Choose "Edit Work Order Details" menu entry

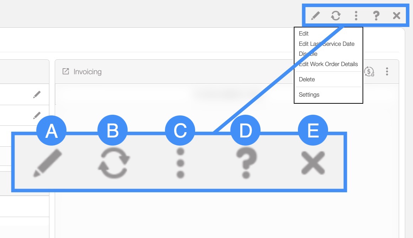(328, 64)
